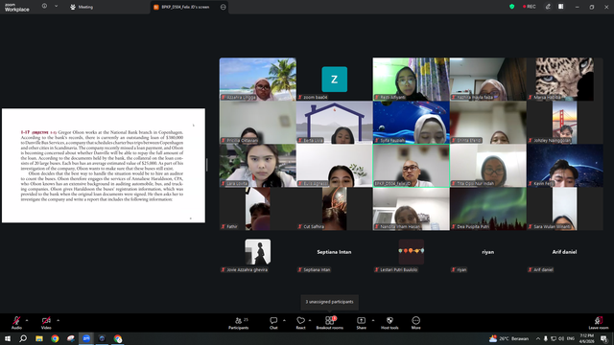Switch to BPKP_0504_Felix JD's screen tab
This screenshot has height=345, width=614.
coord(185,7)
